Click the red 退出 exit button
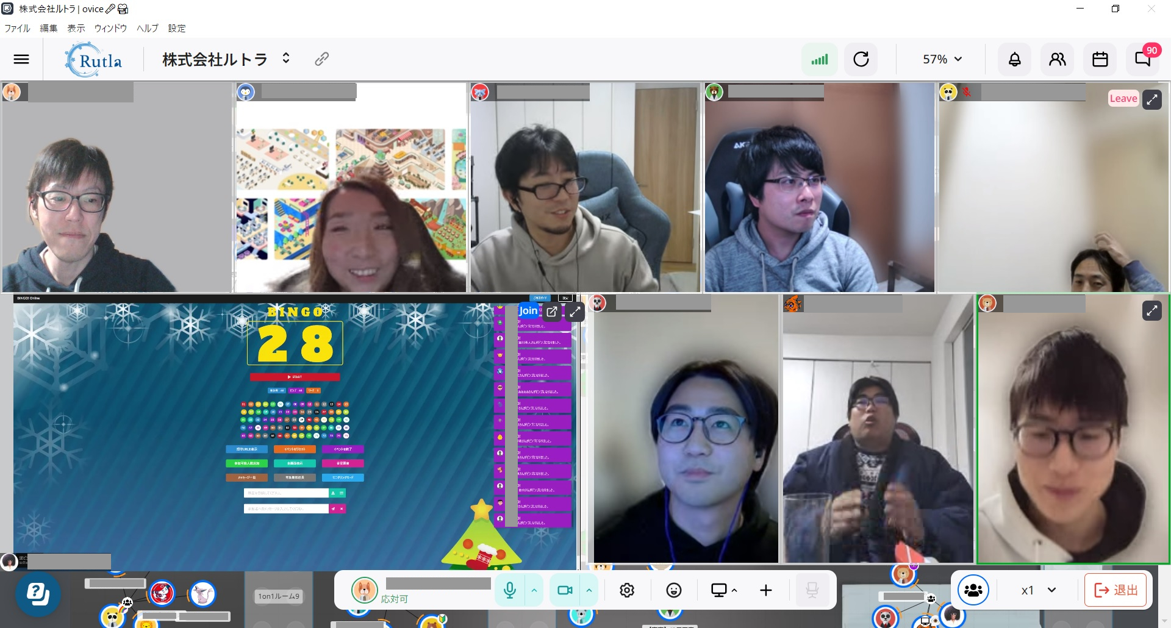The image size is (1171, 628). [1117, 590]
